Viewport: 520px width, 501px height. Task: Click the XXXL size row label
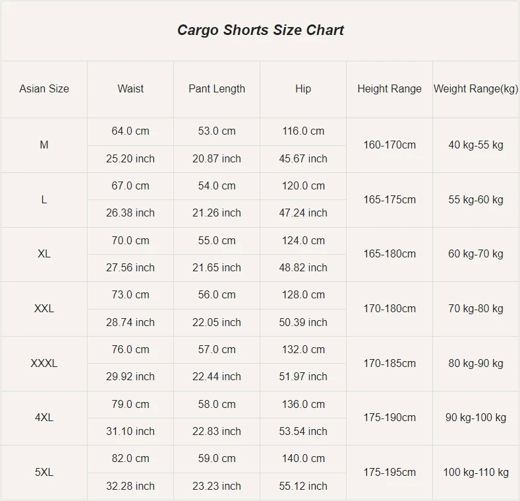coord(44,363)
